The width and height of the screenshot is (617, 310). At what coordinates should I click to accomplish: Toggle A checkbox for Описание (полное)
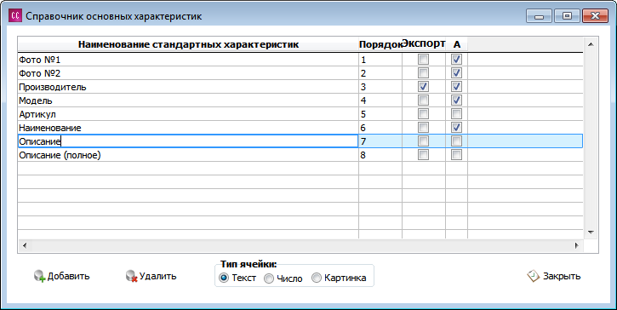(456, 155)
